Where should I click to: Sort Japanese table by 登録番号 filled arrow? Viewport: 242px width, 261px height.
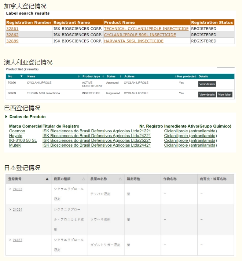(47, 179)
